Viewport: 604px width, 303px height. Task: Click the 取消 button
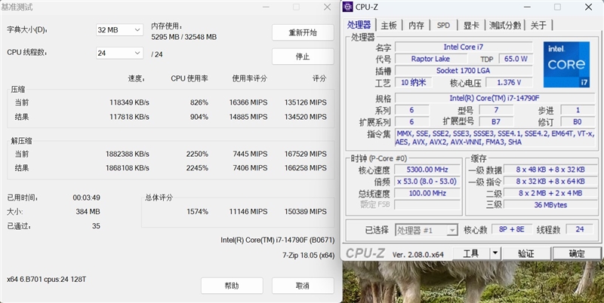(x=303, y=286)
